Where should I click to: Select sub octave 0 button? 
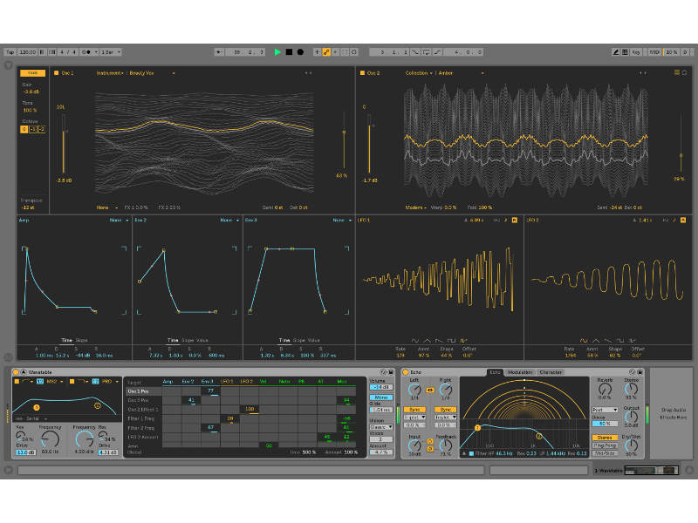(24, 129)
